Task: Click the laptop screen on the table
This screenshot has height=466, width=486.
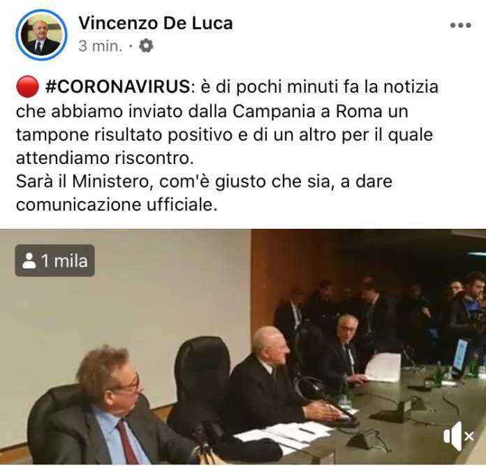Action: (460, 356)
